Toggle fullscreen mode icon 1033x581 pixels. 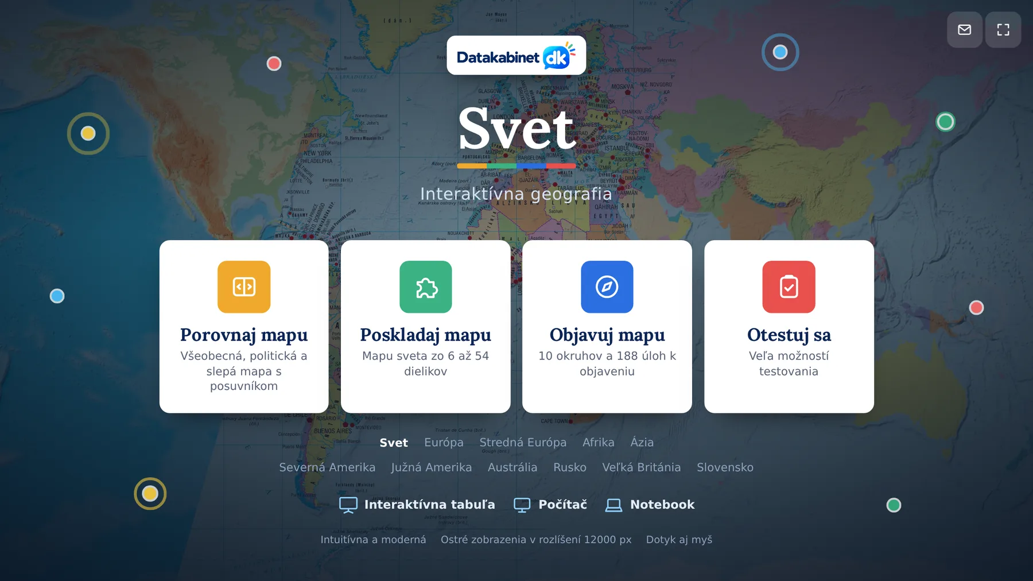click(x=1003, y=30)
